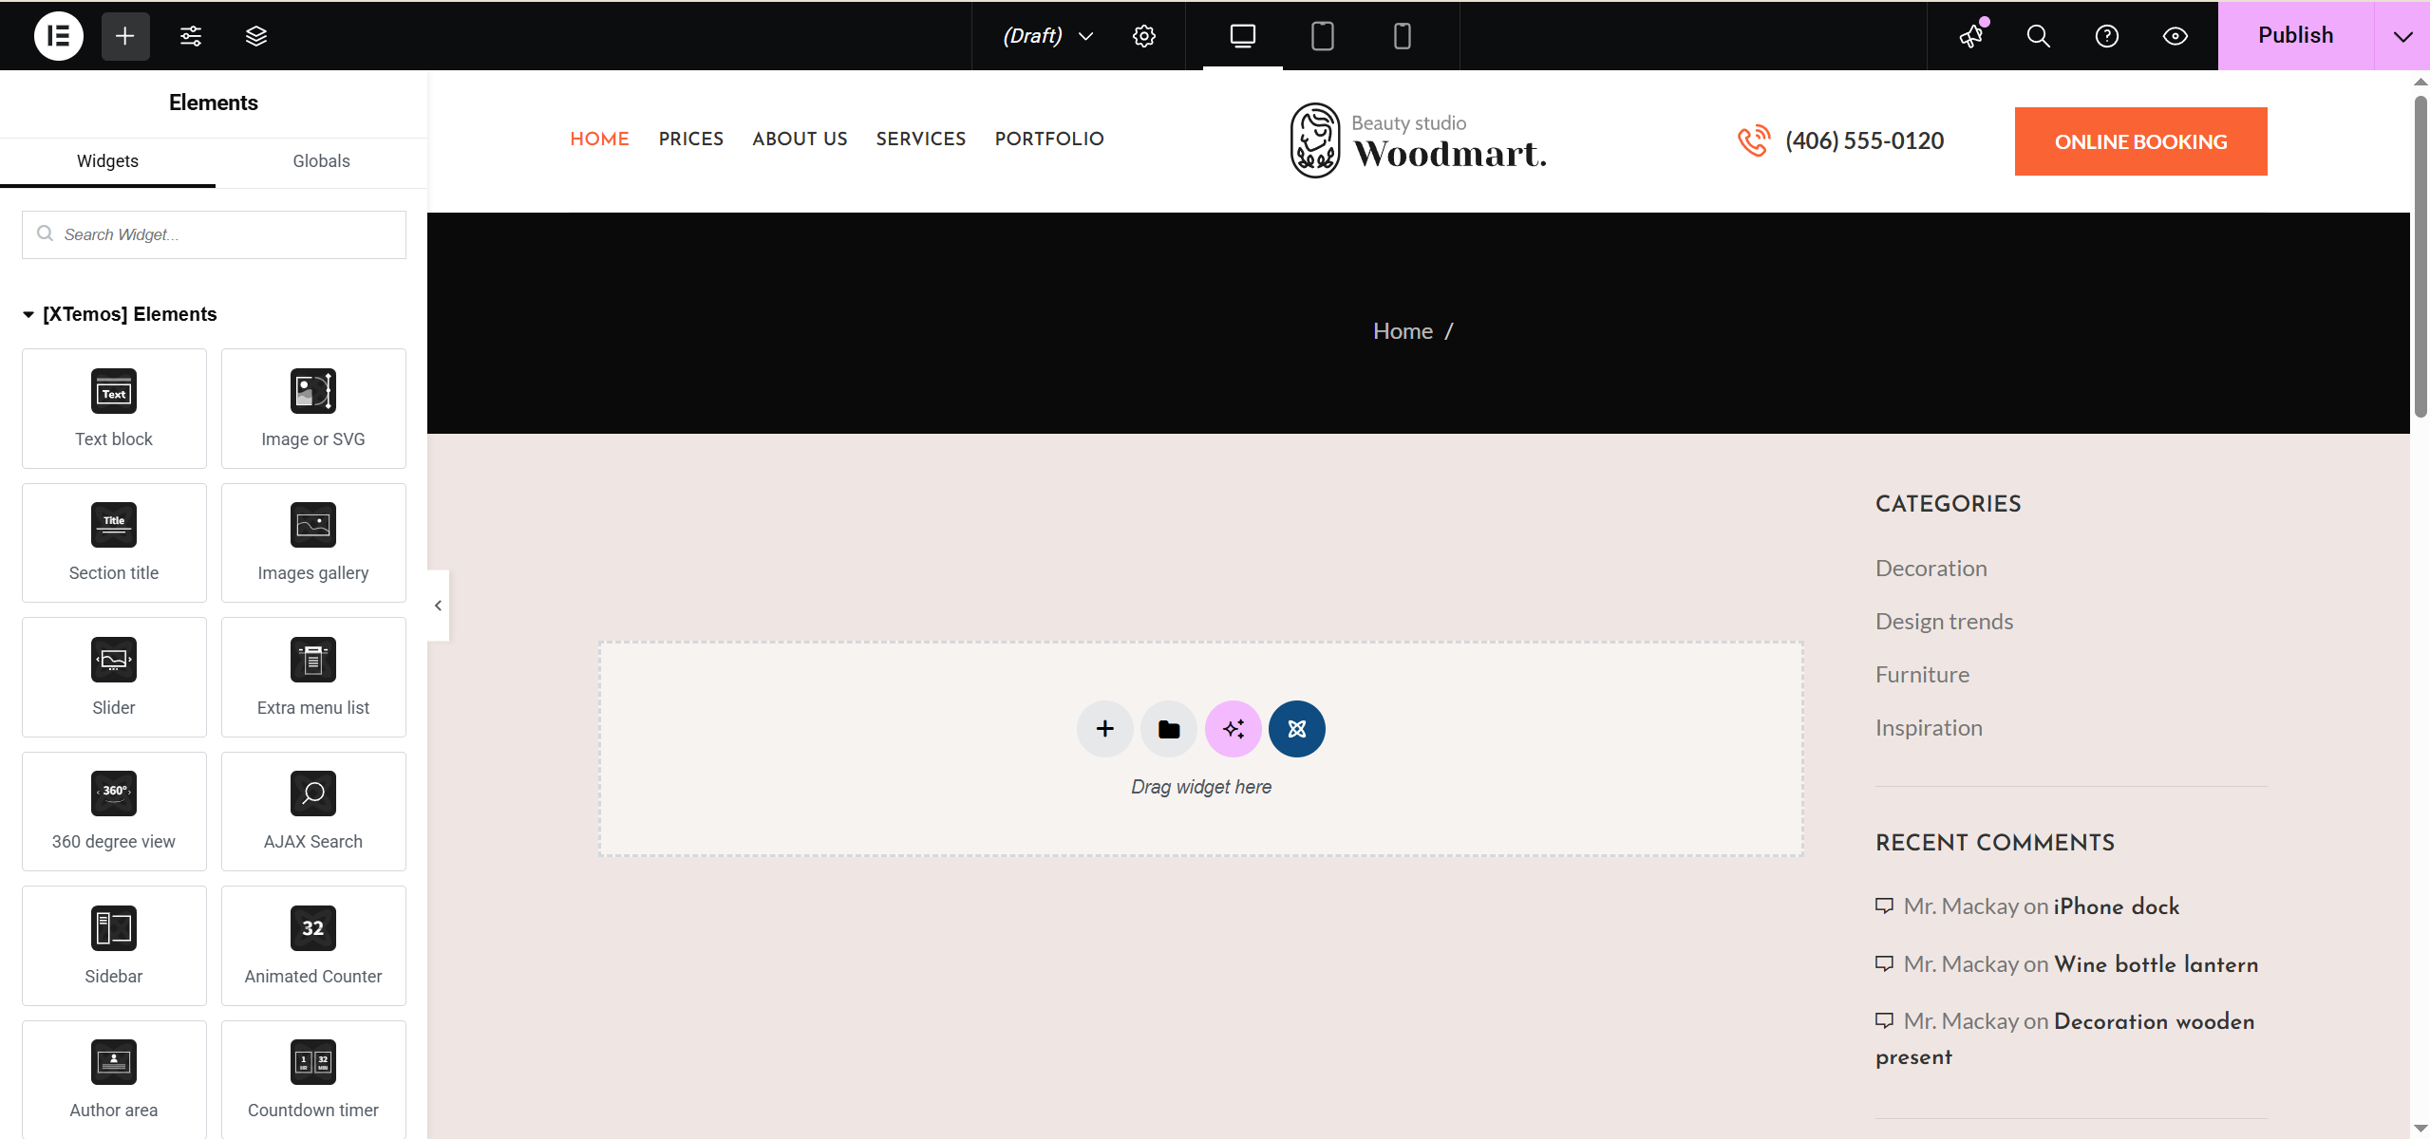Click inside the Search Widget field
The height and width of the screenshot is (1139, 2430).
coord(213,234)
